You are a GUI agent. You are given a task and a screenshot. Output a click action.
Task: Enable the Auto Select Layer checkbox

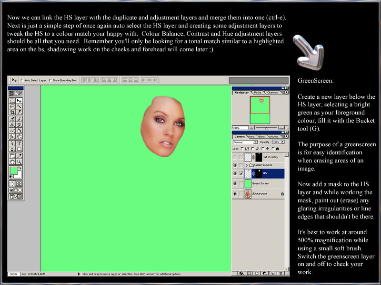(x=22, y=80)
